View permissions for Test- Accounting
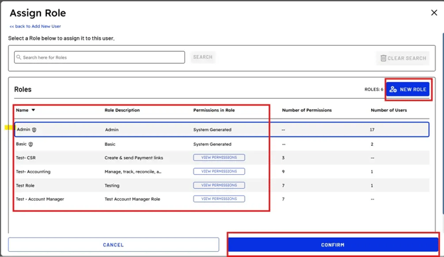This screenshot has height=257, width=444. 219,172
